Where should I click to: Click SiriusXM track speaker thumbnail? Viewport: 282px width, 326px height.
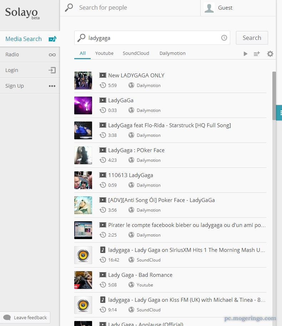(x=83, y=255)
